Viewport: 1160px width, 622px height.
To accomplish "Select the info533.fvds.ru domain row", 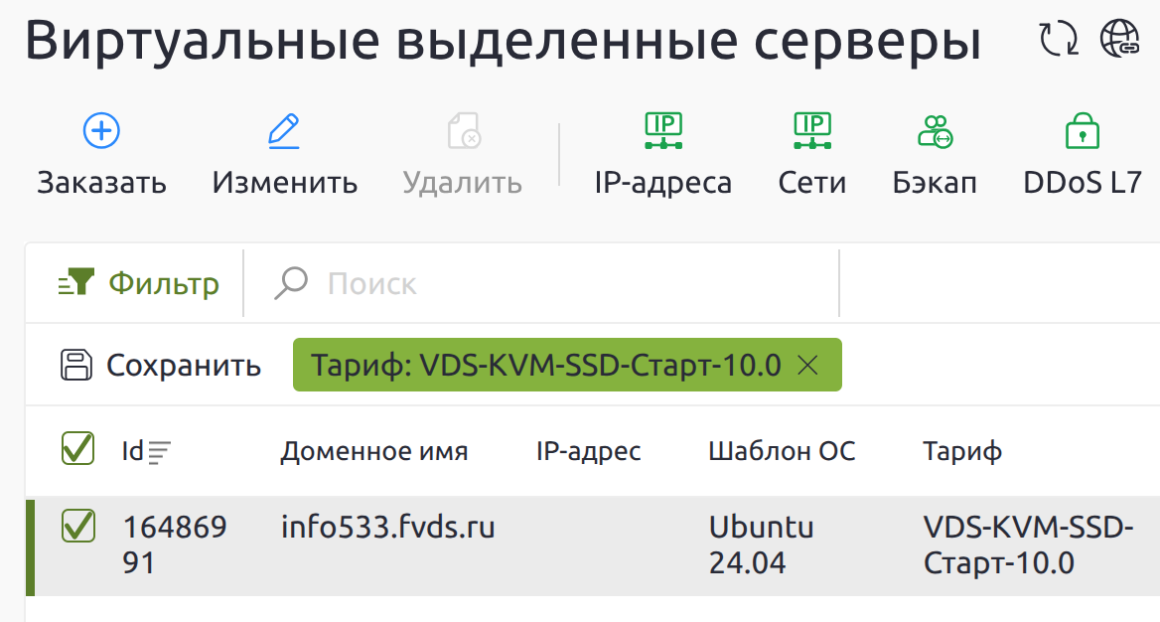I will point(387,528).
